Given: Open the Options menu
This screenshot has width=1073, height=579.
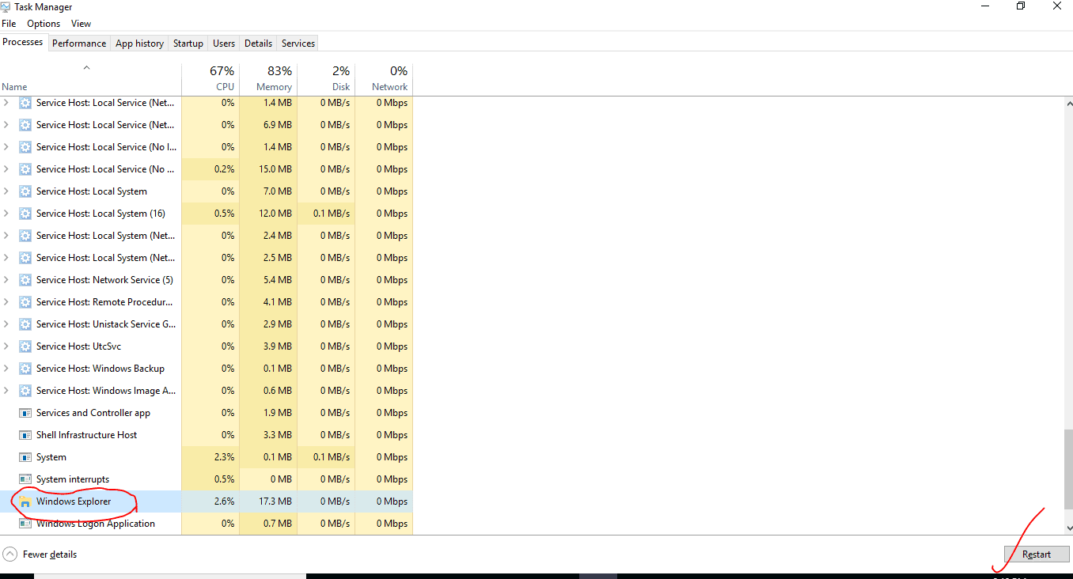Looking at the screenshot, I should [44, 24].
